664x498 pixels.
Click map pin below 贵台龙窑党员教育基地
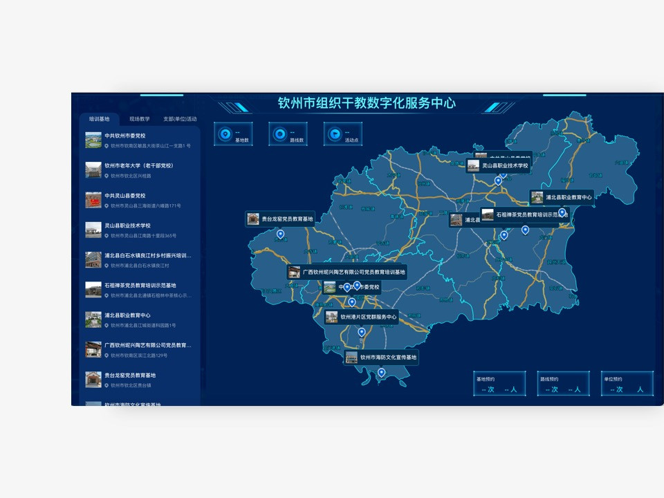280,234
